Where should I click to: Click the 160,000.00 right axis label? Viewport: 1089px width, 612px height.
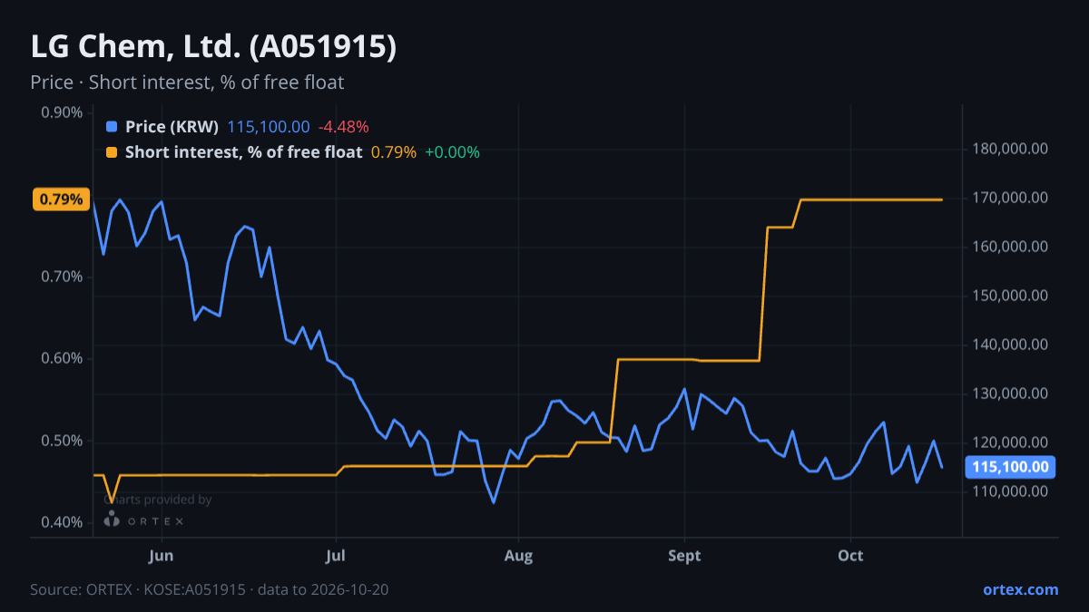[x=1010, y=247]
